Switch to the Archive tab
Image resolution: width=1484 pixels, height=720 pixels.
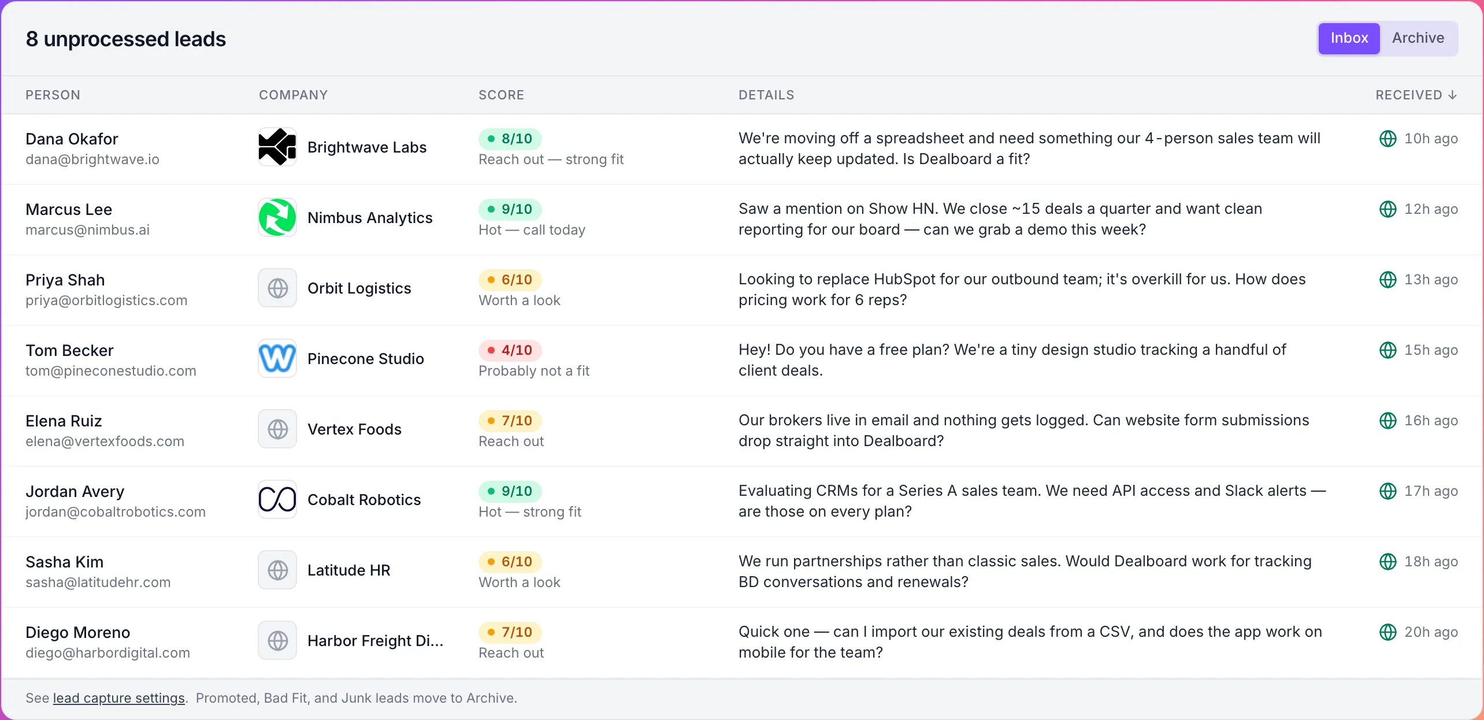pos(1418,38)
